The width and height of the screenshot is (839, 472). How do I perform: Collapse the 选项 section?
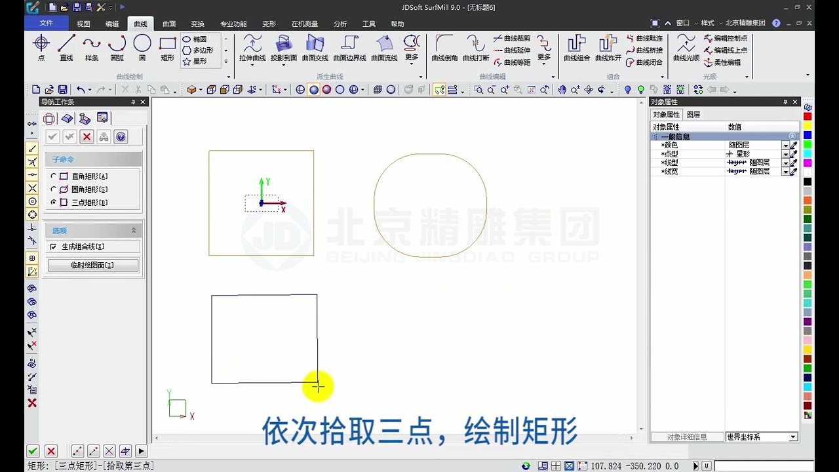click(x=134, y=231)
